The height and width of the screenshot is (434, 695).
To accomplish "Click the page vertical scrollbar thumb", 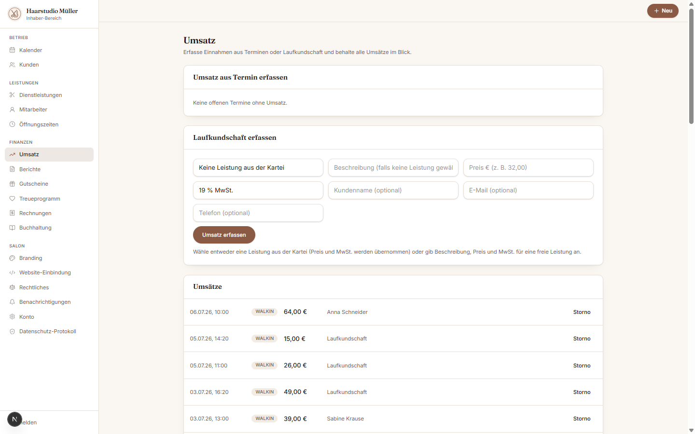I will (691, 66).
